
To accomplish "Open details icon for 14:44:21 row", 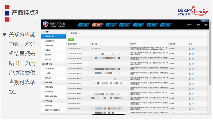I will (x=190, y=93).
